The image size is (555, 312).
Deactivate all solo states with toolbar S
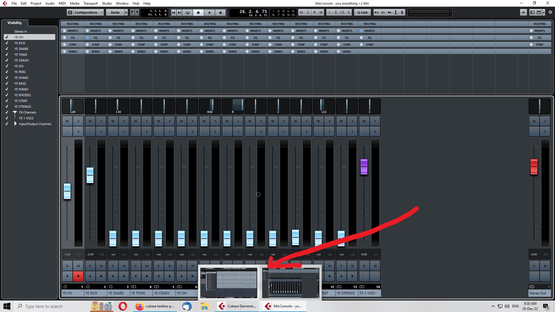[x=308, y=12]
